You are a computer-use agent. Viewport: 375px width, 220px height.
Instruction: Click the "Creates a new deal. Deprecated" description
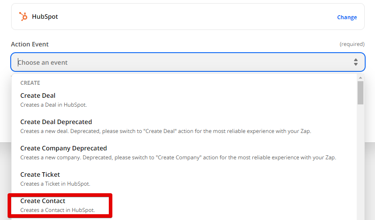tap(166, 131)
